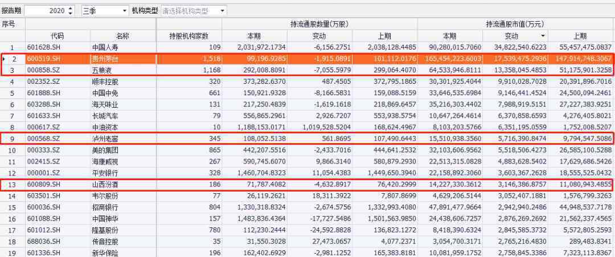Viewport: 615px width, 257px height.
Task: Sort by 上期 under share quantity header
Action: point(385,36)
